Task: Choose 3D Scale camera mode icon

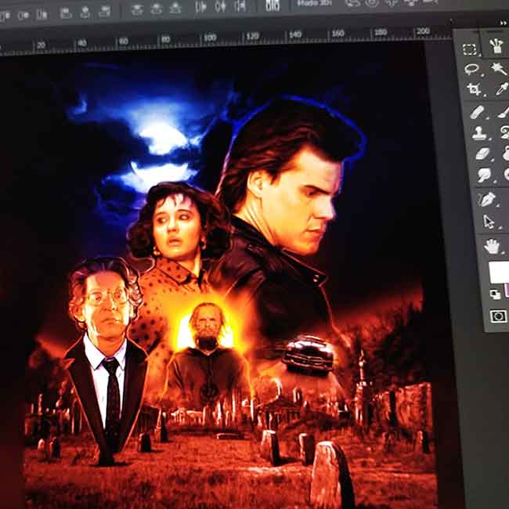Action: click(431, 2)
